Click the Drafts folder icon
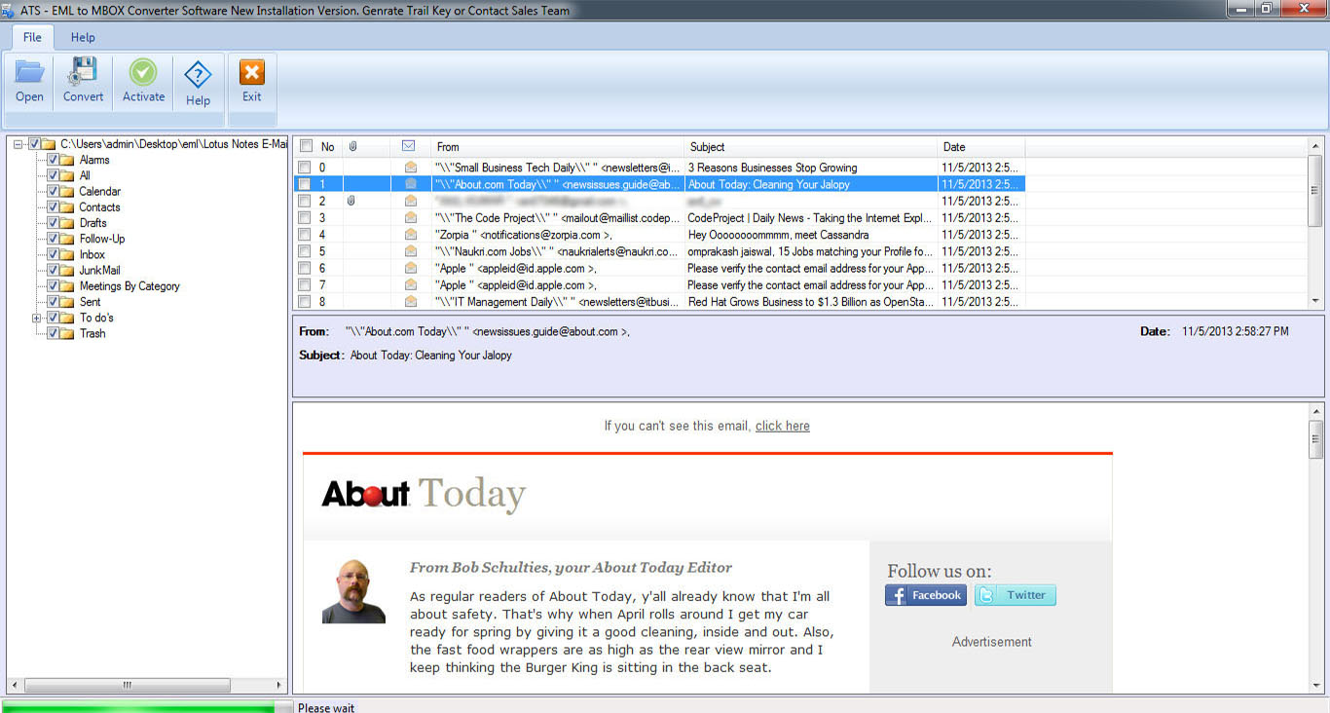 [68, 223]
